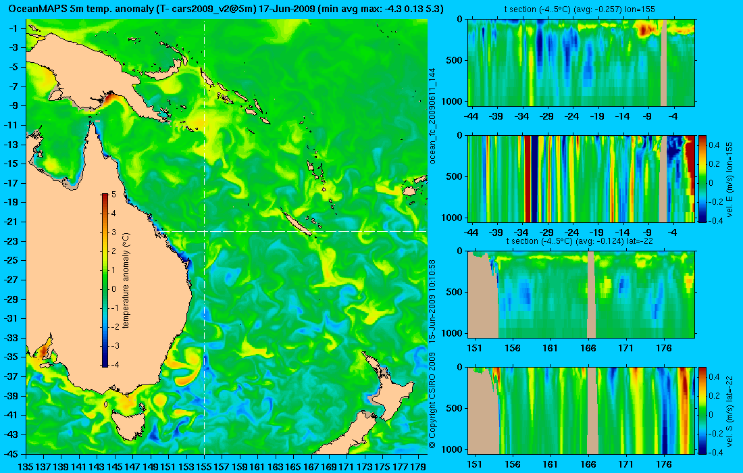Click the vertical dashed lon=155 line near latitude -35
This screenshot has height=473, width=743.
pos(204,357)
